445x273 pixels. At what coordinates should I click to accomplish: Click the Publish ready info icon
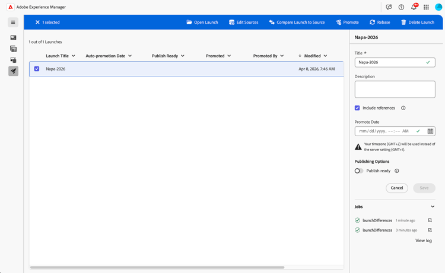[397, 171]
